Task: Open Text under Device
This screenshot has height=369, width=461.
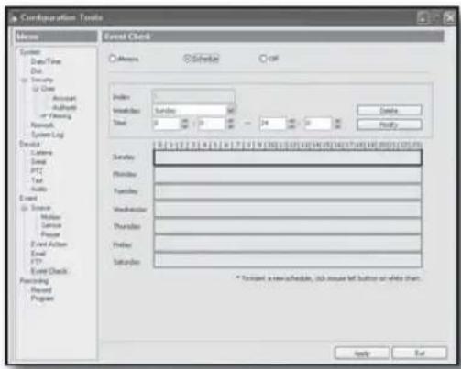Action: [x=37, y=180]
